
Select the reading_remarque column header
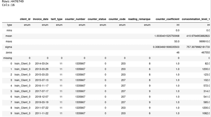[139, 19]
